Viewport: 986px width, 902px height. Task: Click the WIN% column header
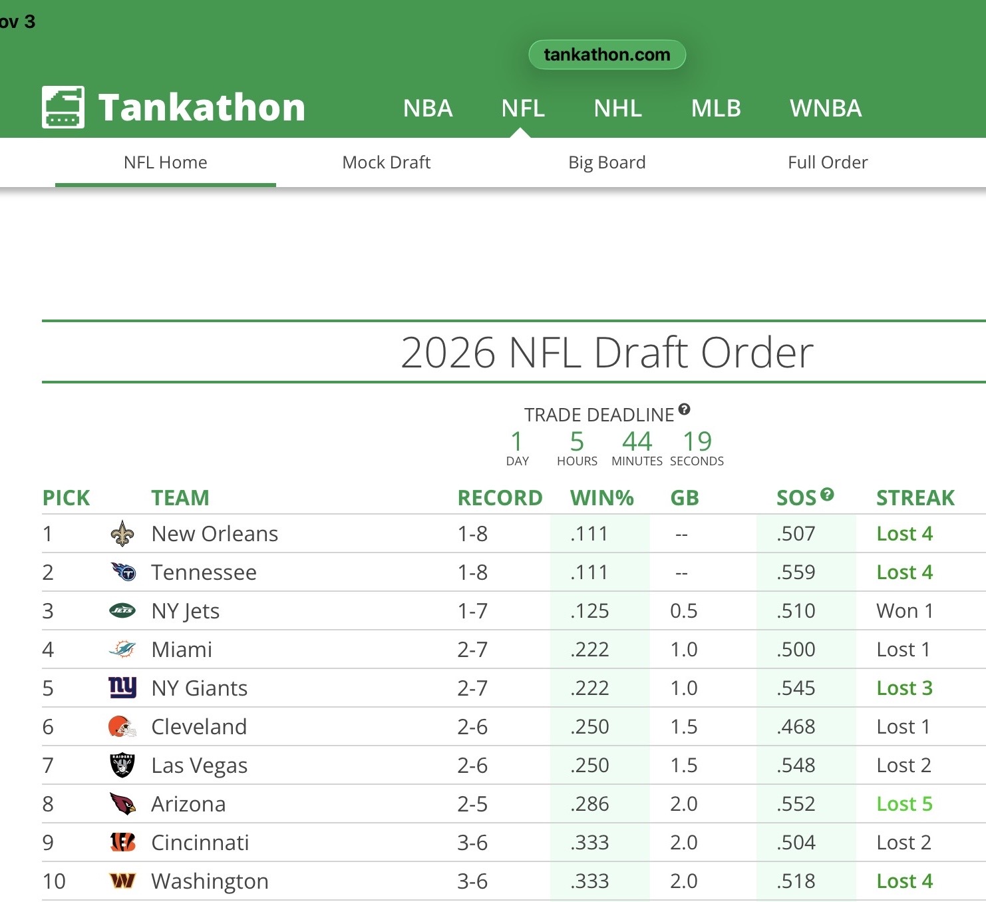602,498
